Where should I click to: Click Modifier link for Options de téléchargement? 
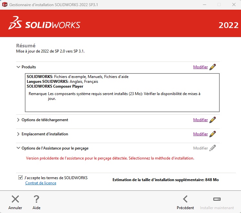[x=200, y=120]
